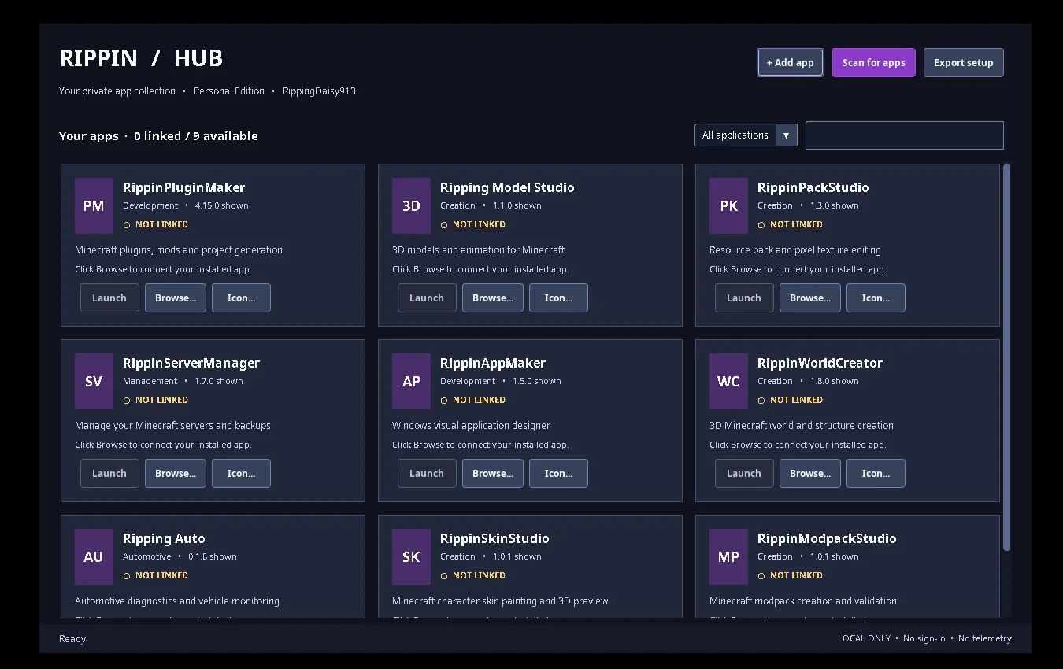Click Scan for apps button
1063x669 pixels.
pos(874,63)
